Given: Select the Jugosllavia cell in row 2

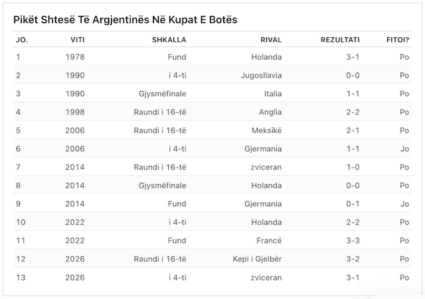Looking at the screenshot, I should click(261, 75).
